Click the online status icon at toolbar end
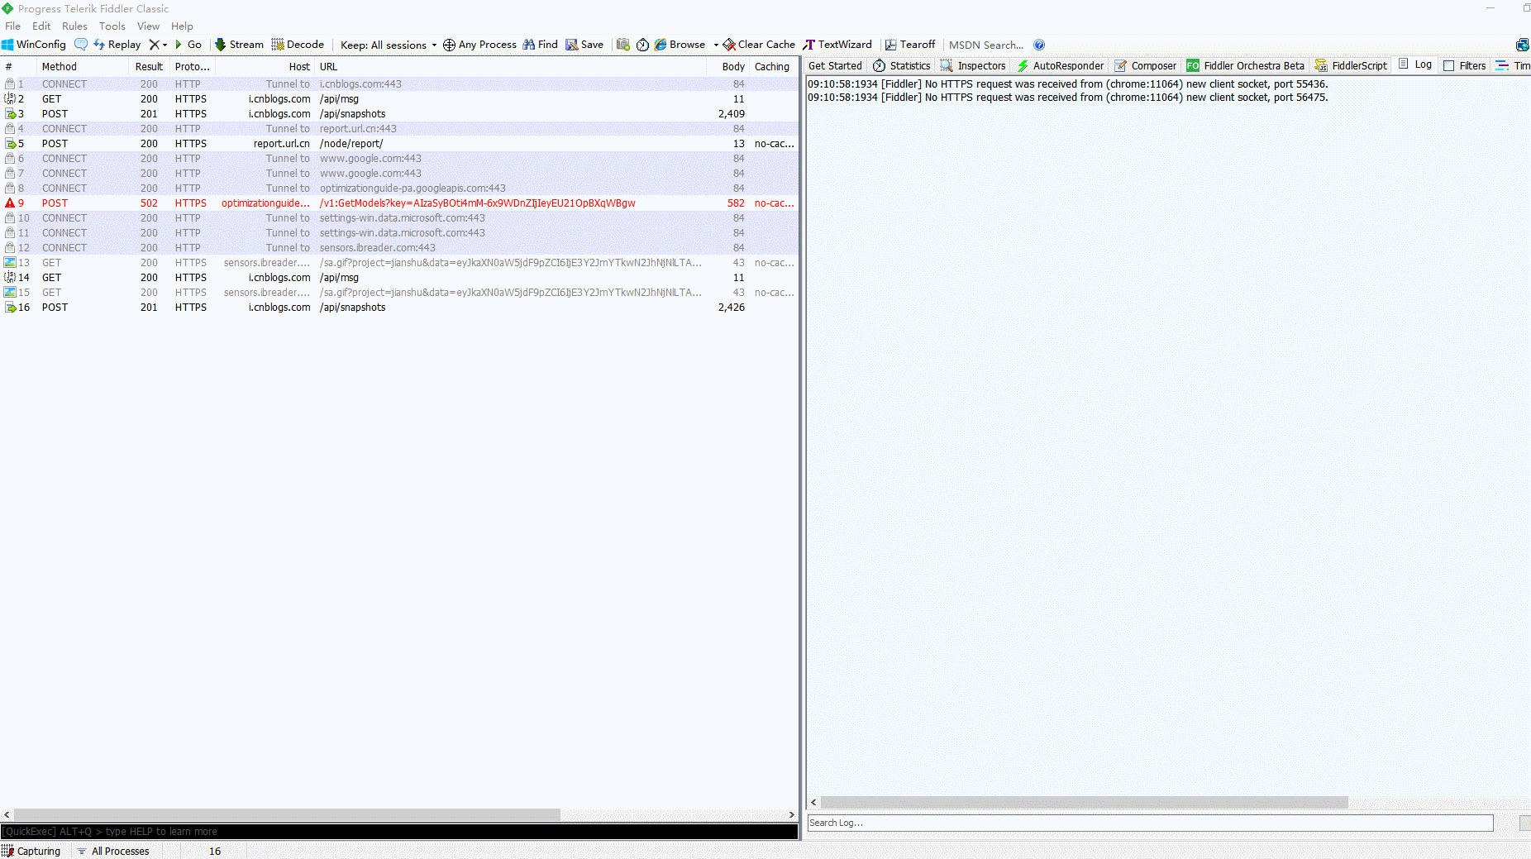1531x859 pixels. point(1522,45)
